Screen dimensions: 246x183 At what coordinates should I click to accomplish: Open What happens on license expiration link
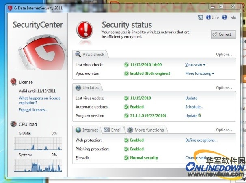click(39, 100)
